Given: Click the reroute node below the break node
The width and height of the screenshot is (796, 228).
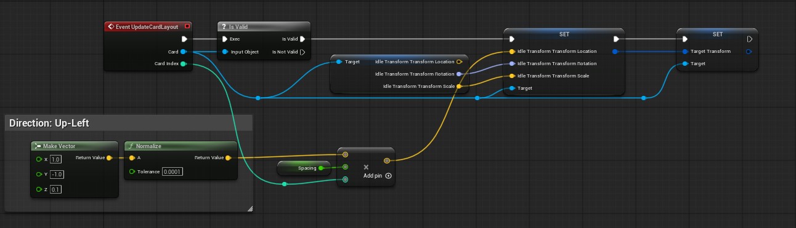Looking at the screenshot, I should [x=477, y=98].
